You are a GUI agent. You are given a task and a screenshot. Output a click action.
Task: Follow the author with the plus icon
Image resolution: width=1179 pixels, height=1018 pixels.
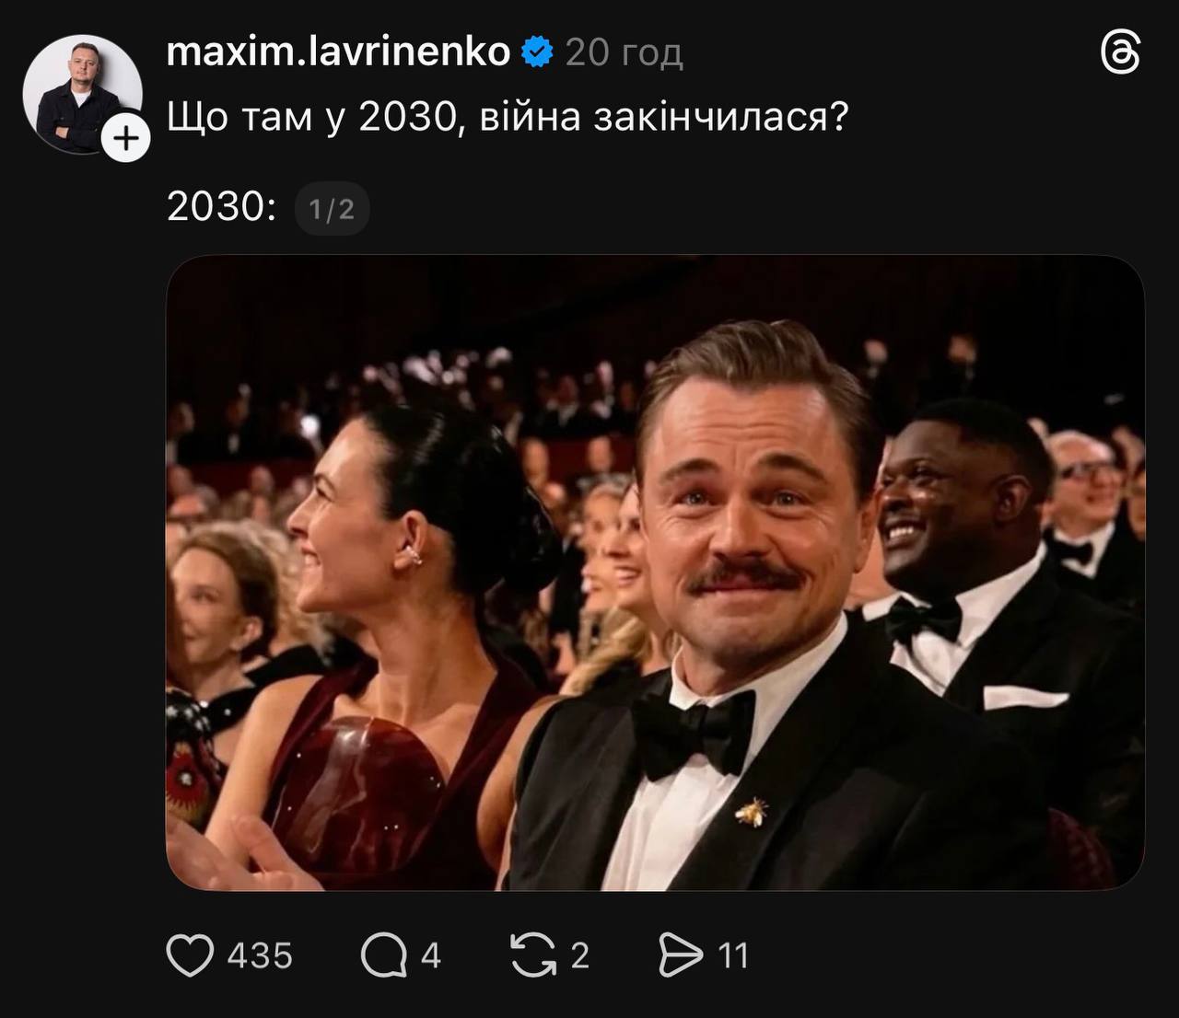click(126, 138)
